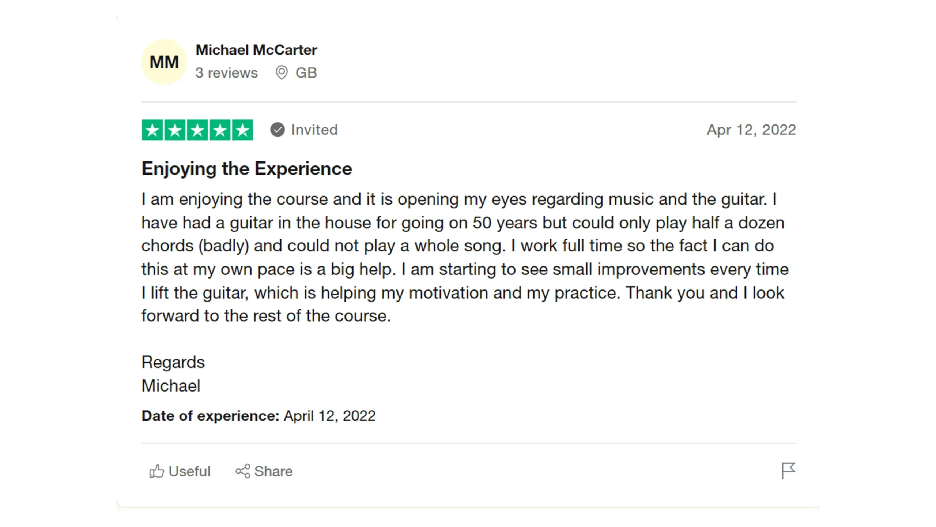Image resolution: width=936 pixels, height=527 pixels.
Task: Click the third green rating star
Action: click(x=197, y=130)
